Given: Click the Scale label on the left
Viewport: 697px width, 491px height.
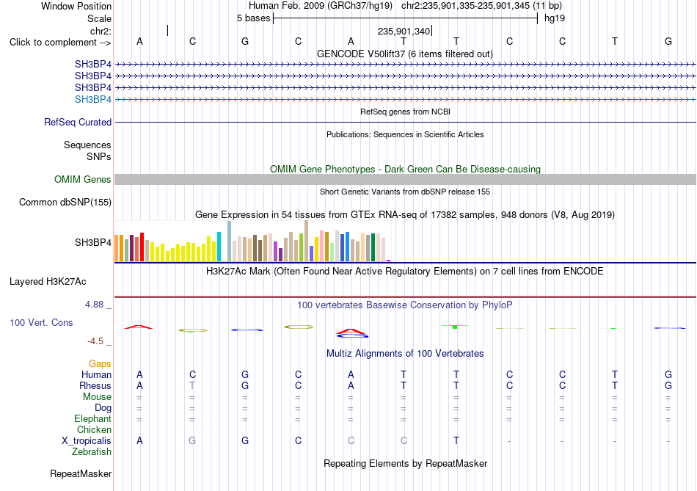Looking at the screenshot, I should [99, 18].
